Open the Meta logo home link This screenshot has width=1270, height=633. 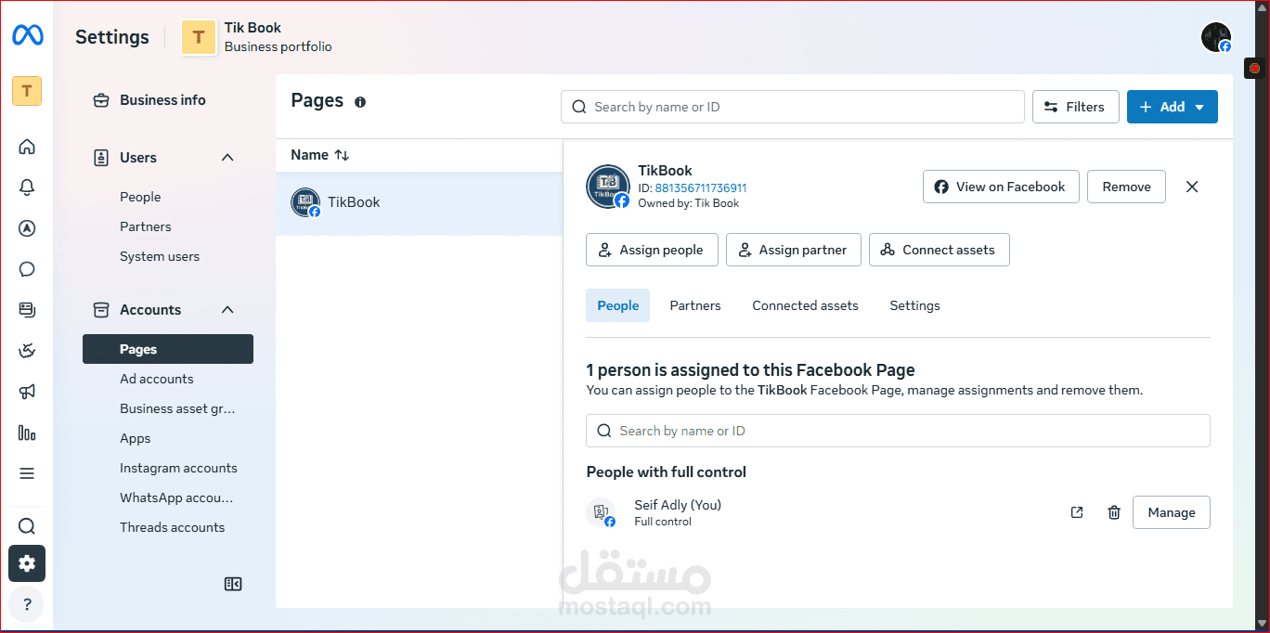click(27, 35)
